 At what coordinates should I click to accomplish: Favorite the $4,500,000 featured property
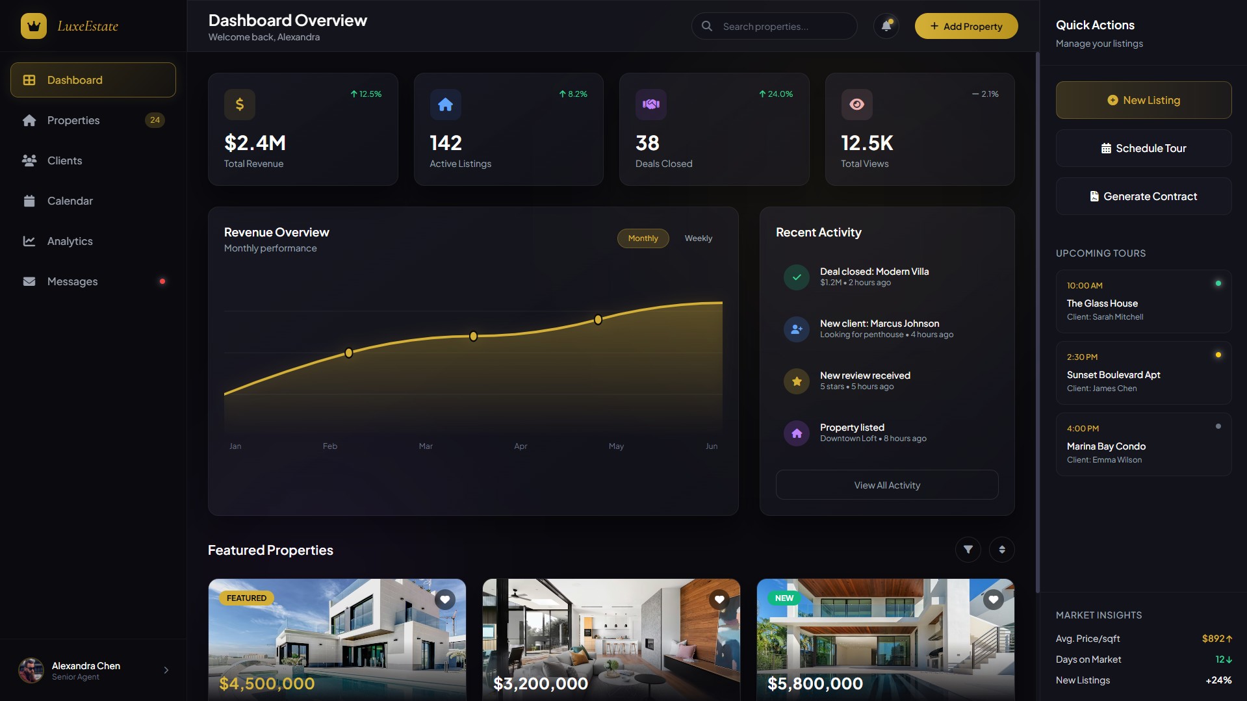tap(444, 599)
